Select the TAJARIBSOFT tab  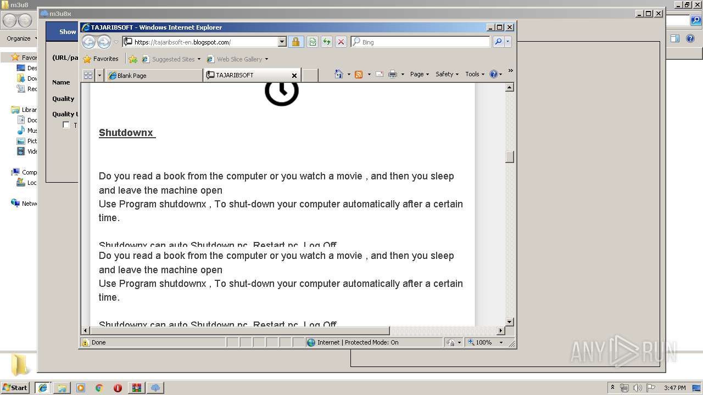253,75
